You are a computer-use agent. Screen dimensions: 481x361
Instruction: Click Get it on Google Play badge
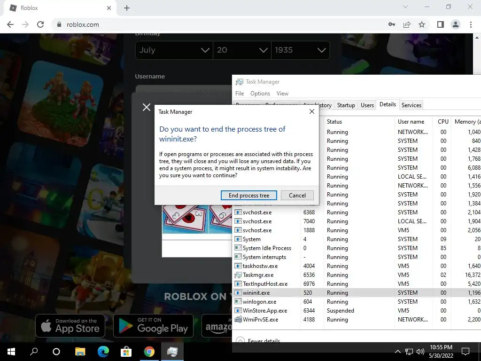pos(154,325)
